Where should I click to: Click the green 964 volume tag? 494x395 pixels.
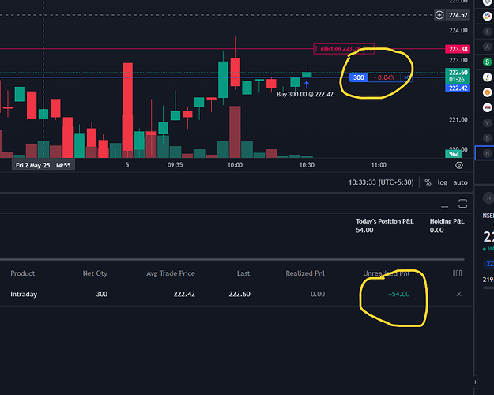pos(454,154)
